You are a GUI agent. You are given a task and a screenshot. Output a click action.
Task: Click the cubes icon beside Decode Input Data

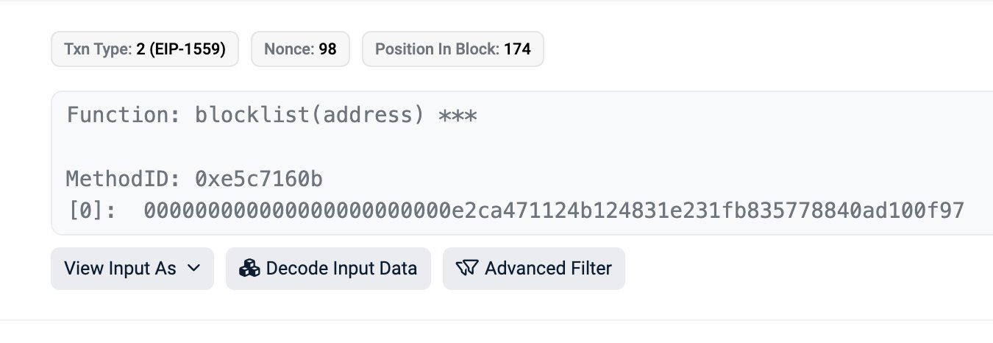[x=250, y=269]
